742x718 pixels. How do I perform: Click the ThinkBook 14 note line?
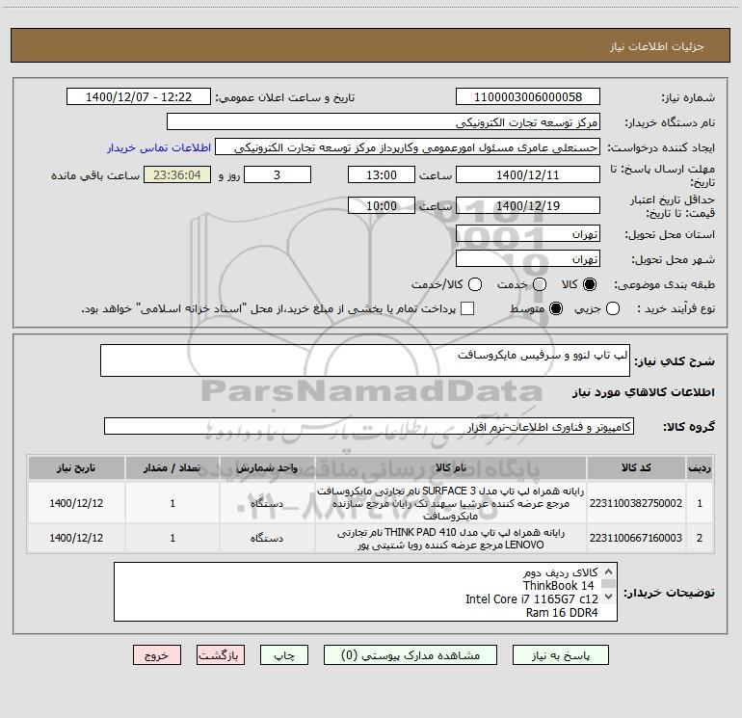(558, 585)
